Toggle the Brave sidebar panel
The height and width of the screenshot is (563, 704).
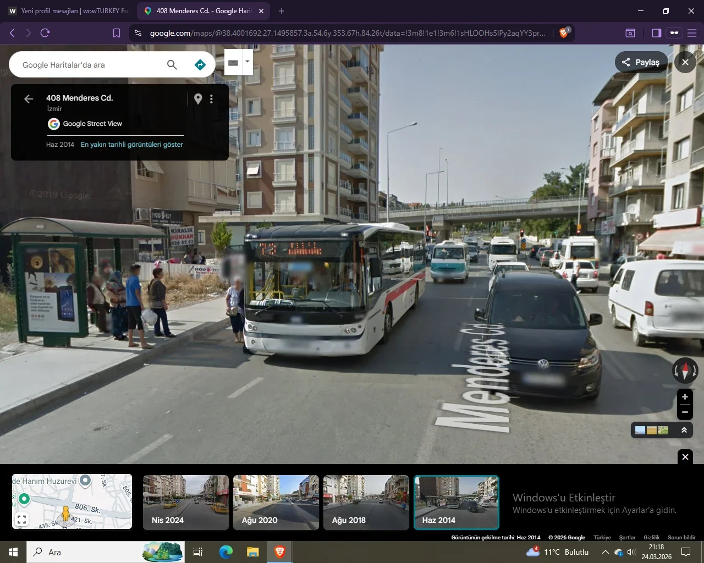tap(656, 33)
